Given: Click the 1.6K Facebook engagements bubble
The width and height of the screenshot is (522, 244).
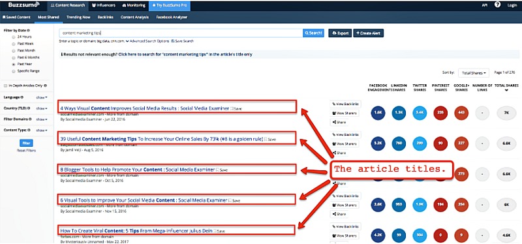Looking at the screenshot, I should click(x=378, y=113).
